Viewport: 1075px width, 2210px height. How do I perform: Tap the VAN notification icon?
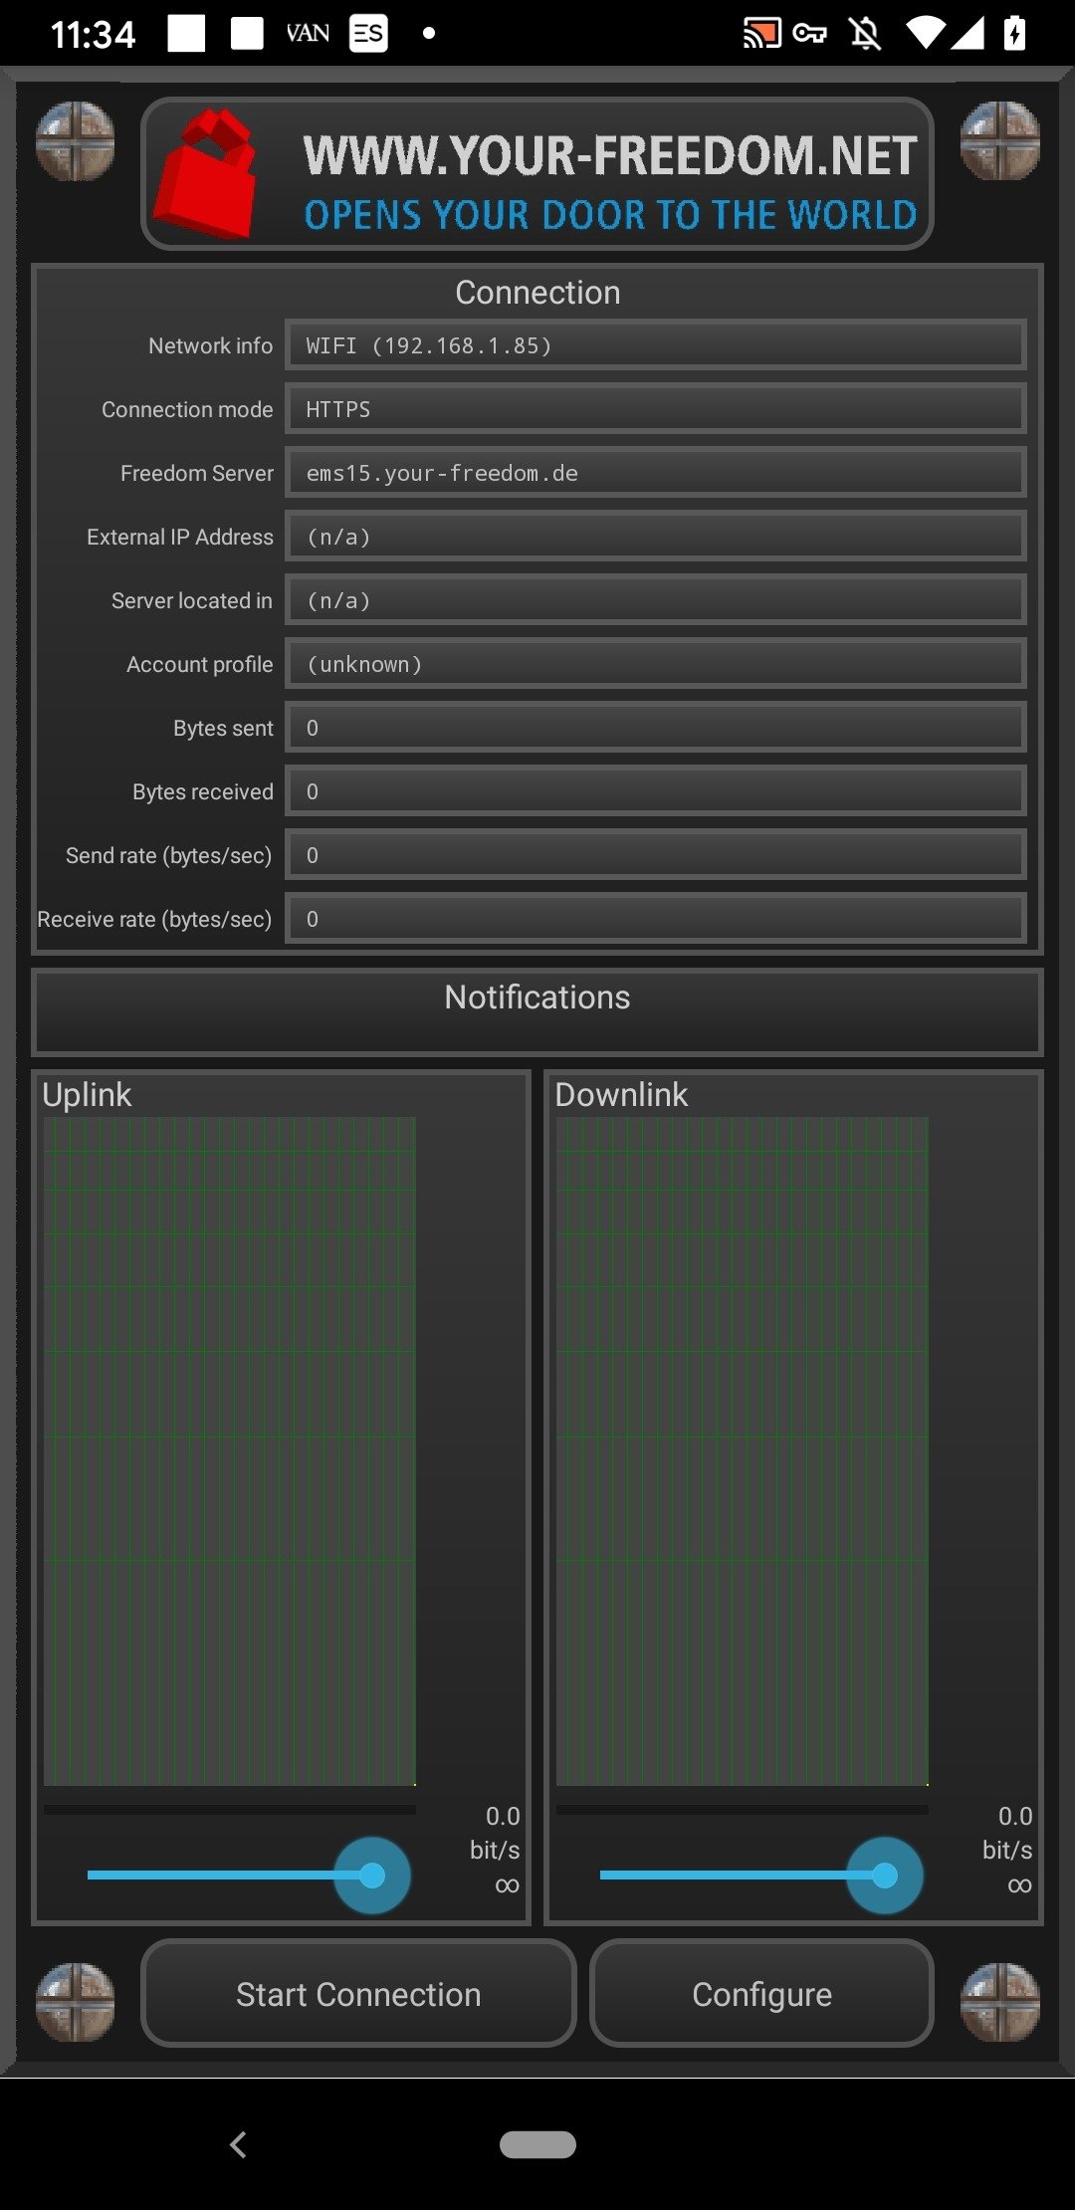point(308,34)
